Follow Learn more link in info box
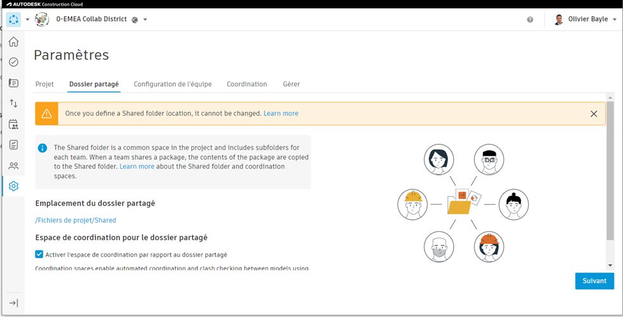The image size is (623, 317). click(x=137, y=166)
